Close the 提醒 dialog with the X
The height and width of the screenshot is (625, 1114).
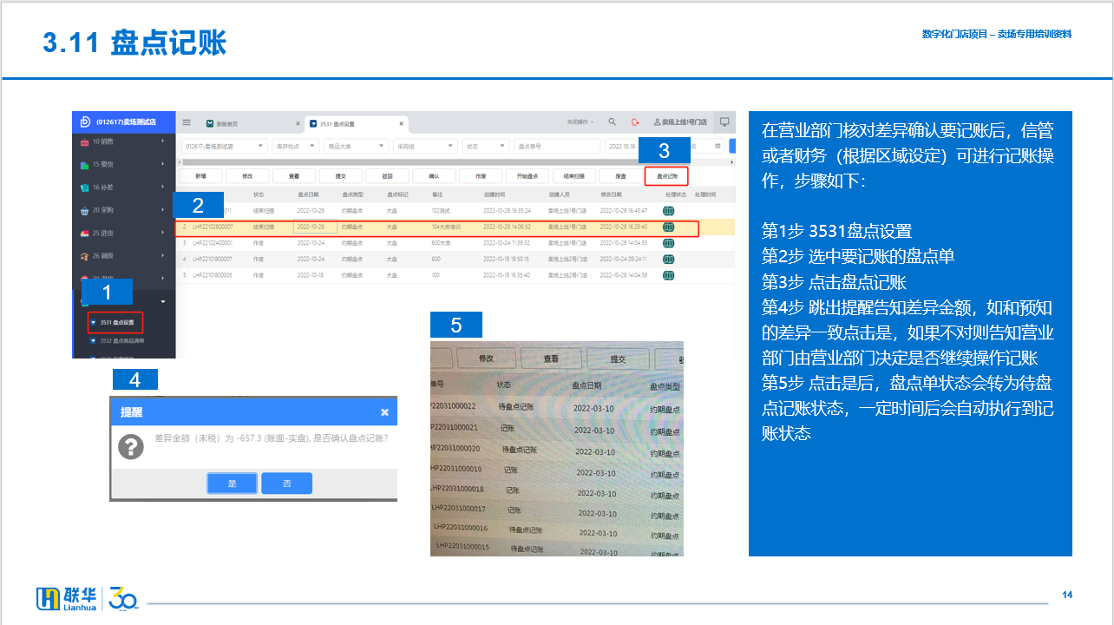click(384, 412)
